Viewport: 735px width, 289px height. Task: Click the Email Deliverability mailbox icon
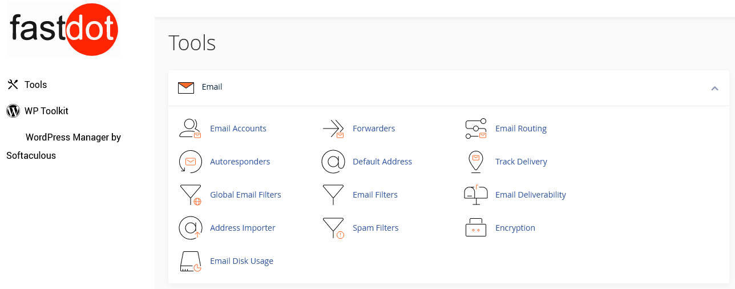476,195
